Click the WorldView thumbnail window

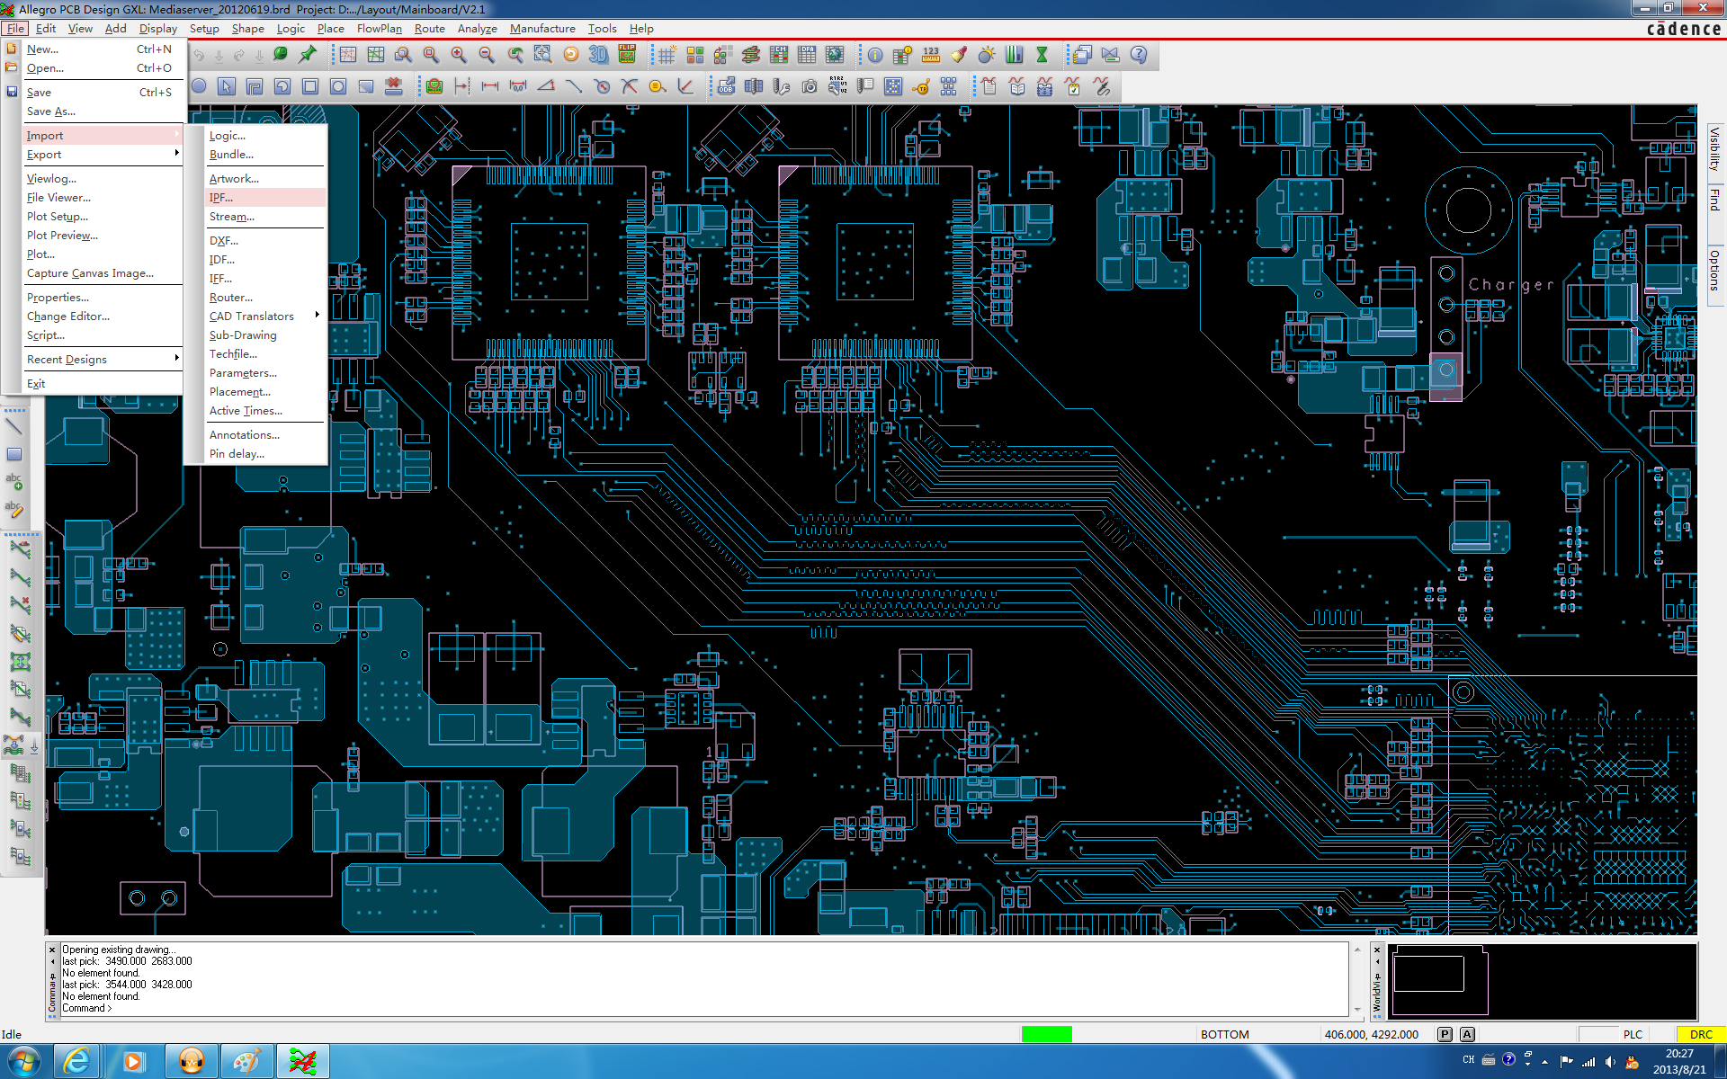[x=1542, y=980]
